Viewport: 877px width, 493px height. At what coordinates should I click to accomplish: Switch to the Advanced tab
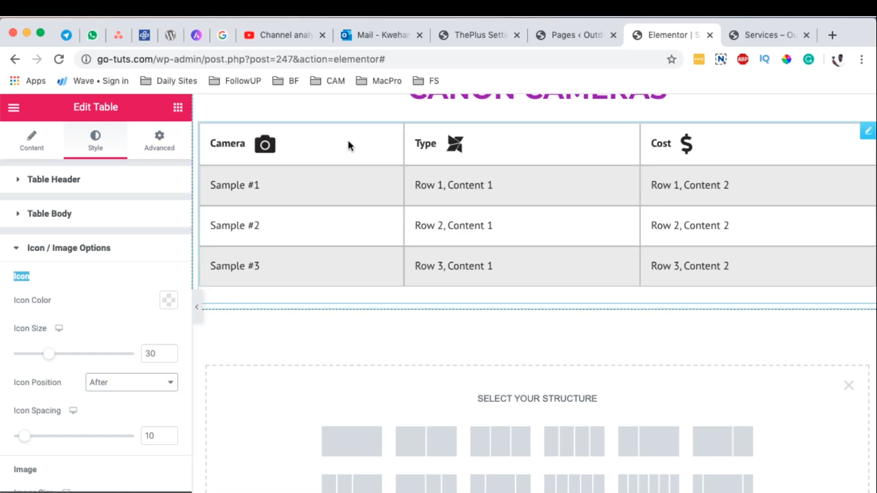[159, 140]
